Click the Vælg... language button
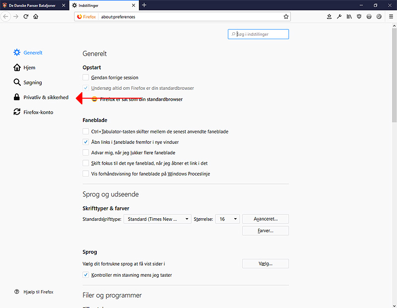397x308 pixels. [x=265, y=263]
